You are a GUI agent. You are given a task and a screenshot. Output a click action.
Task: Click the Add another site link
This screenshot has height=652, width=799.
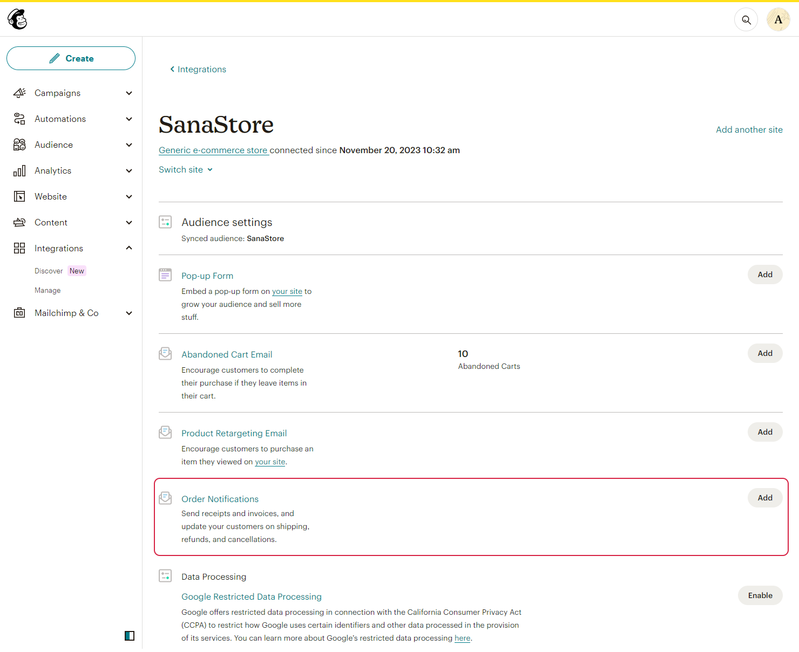point(749,129)
